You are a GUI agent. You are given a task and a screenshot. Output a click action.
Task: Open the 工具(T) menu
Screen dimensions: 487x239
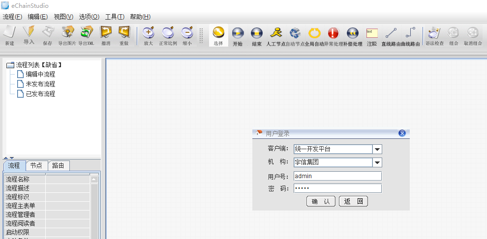pos(115,17)
